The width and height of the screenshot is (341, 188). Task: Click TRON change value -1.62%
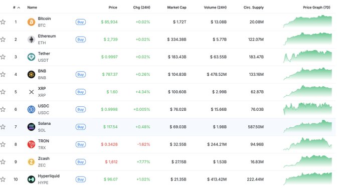coord(143,144)
